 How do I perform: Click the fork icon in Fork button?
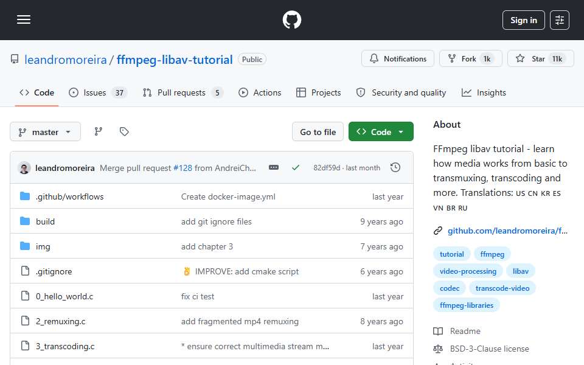(452, 58)
